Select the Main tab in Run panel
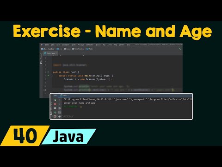Viewport: 222px width, 167px height. pos(64,96)
